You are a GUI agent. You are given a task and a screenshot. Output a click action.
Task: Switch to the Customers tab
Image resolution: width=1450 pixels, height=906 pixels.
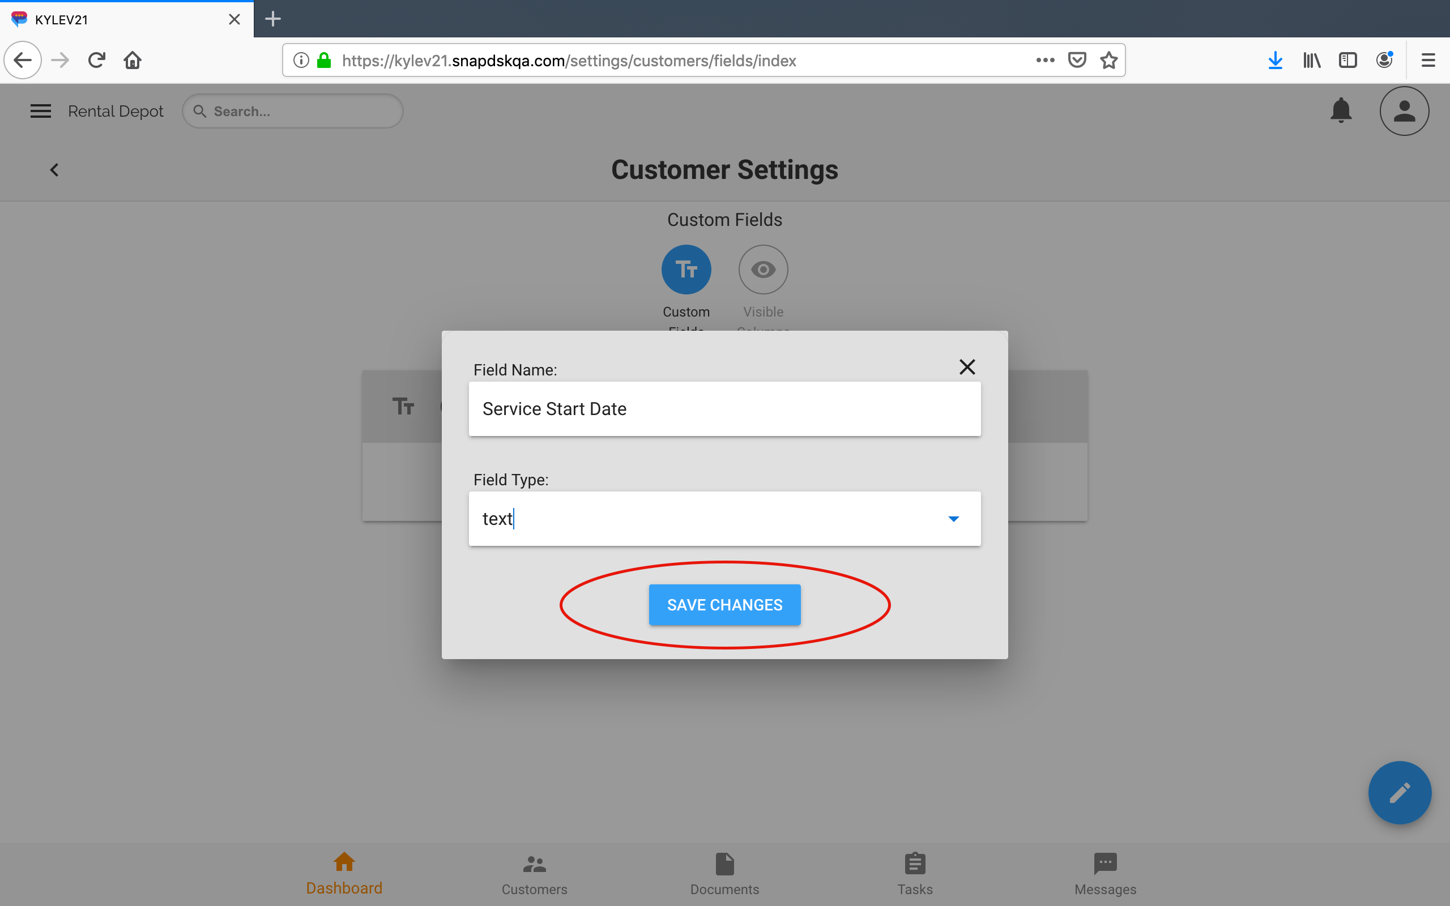pyautogui.click(x=534, y=874)
